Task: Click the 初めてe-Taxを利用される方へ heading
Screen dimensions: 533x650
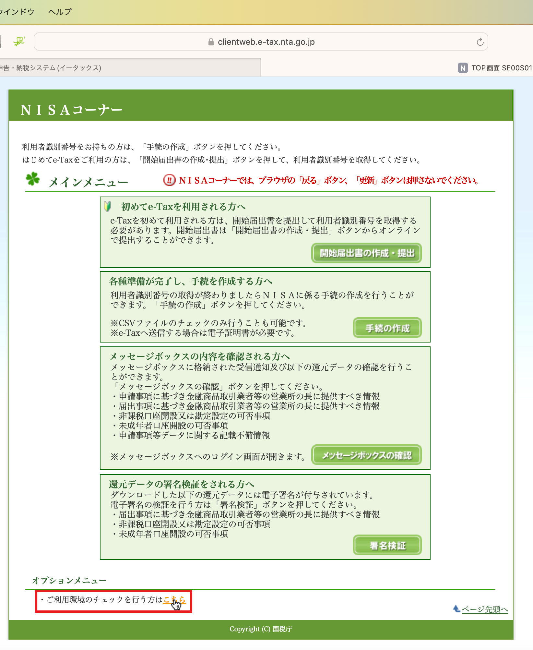Action: pos(184,207)
